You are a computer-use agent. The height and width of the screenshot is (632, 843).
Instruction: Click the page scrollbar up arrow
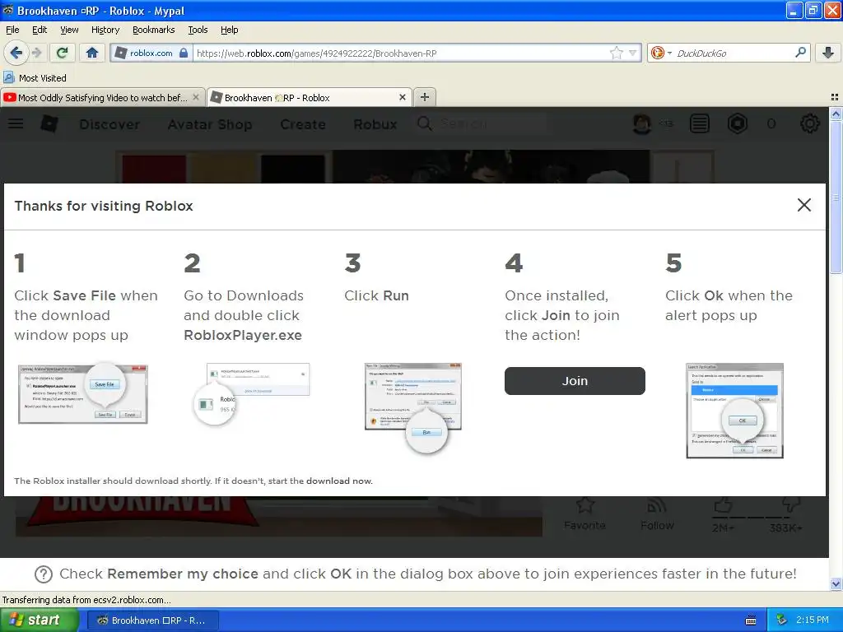836,114
